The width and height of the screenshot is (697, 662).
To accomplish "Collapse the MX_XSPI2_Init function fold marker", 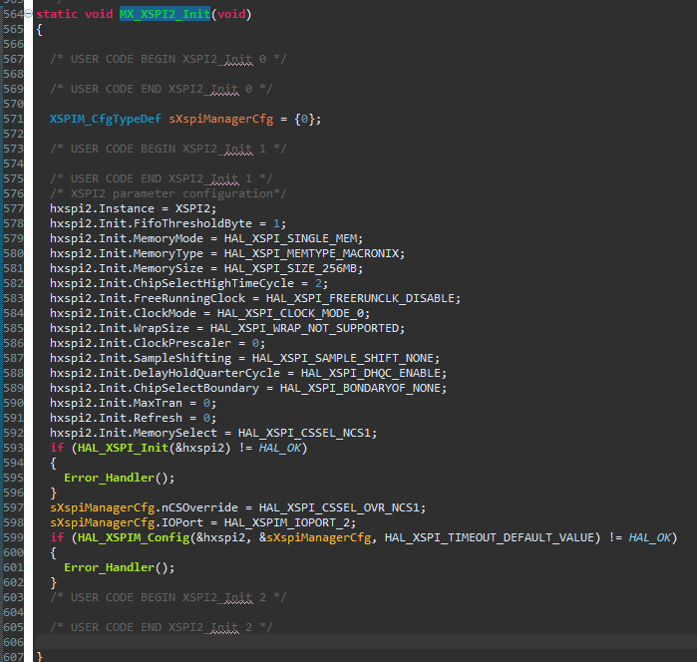I will [x=28, y=14].
